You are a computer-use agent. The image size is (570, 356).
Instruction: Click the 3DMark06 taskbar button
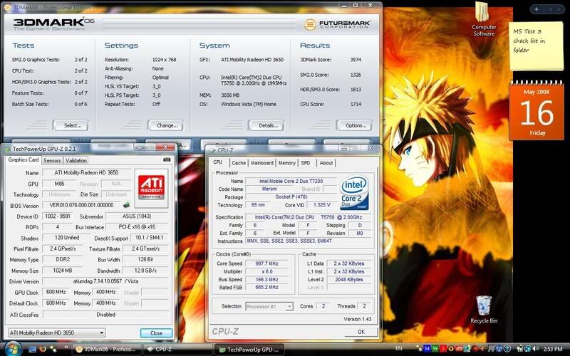(106, 350)
